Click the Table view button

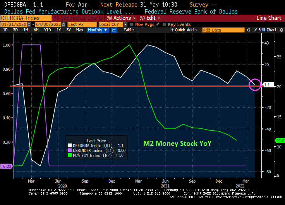(129, 30)
